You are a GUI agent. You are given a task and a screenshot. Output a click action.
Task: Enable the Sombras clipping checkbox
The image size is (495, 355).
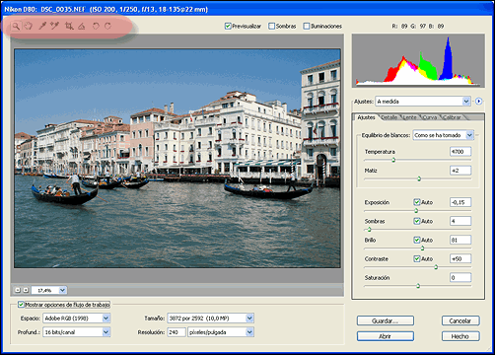coord(271,26)
